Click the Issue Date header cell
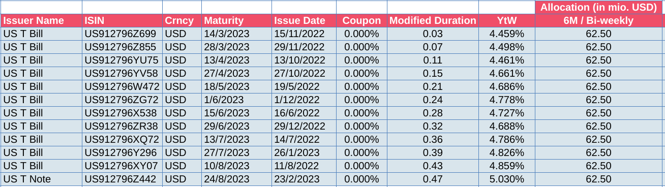This screenshot has height=187, width=665. (x=304, y=21)
